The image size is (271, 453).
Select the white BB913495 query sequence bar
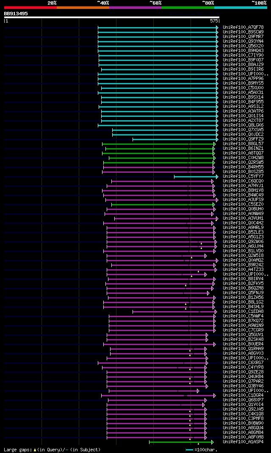111,17
